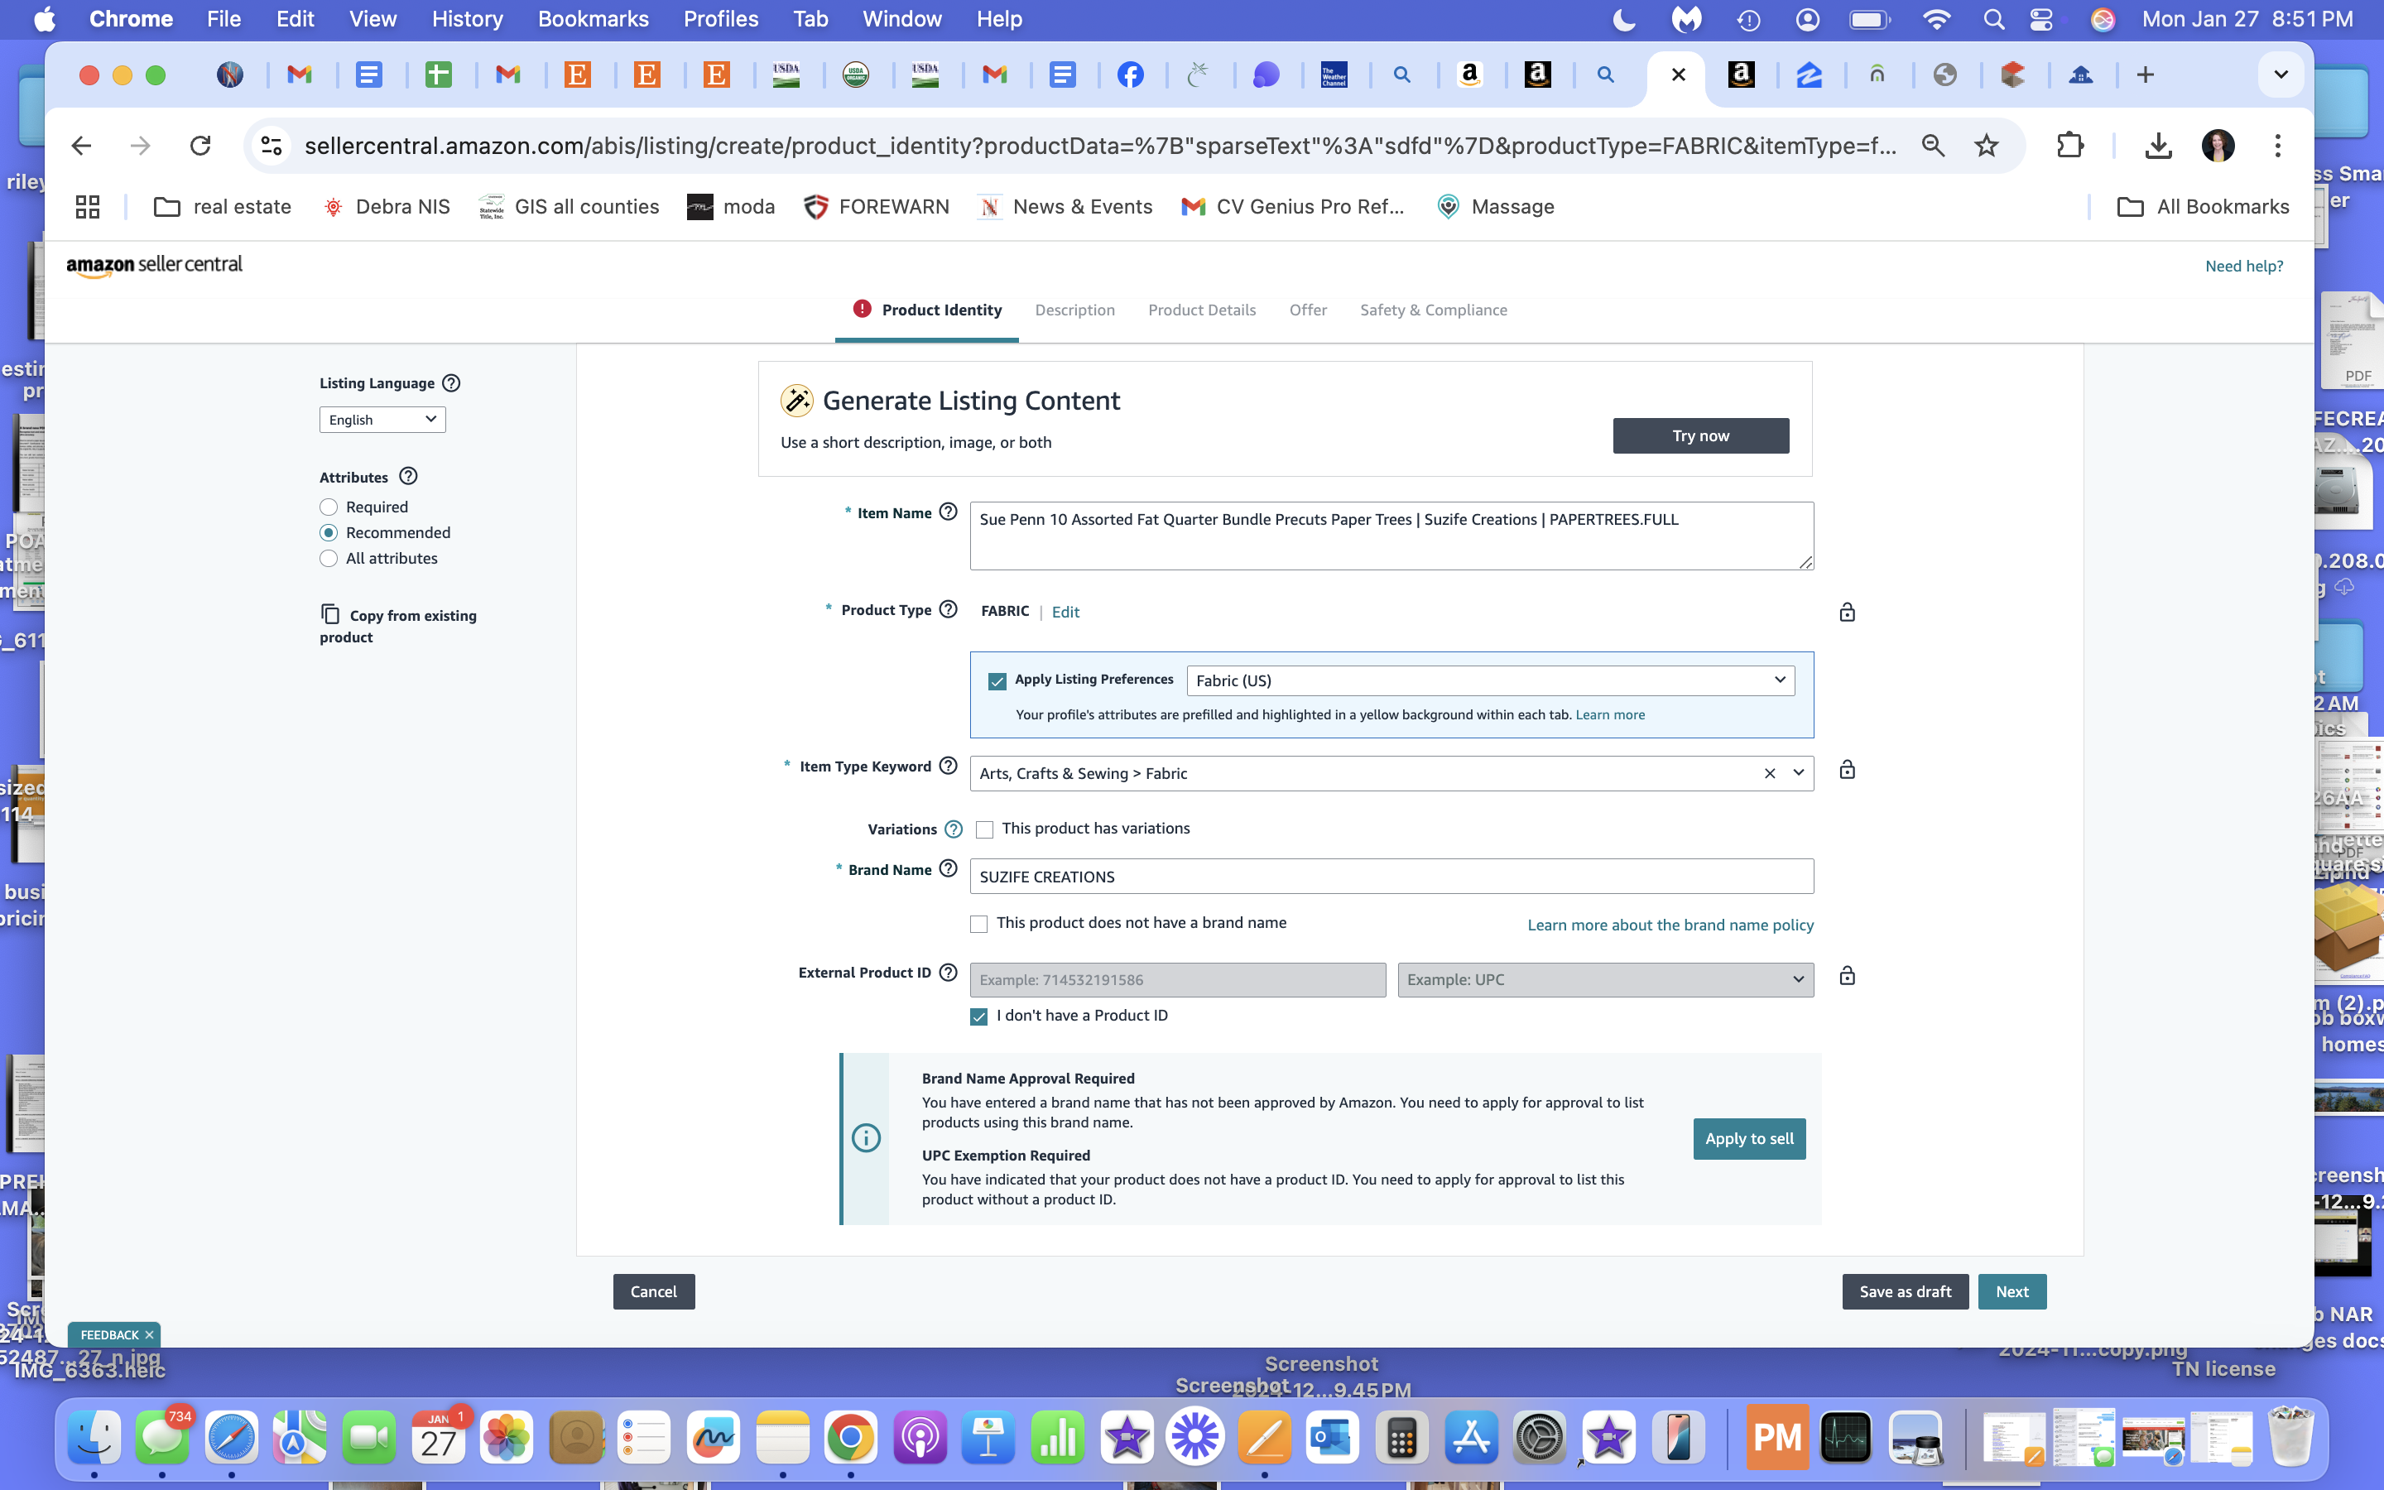The height and width of the screenshot is (1490, 2384).
Task: Click the Try now button
Action: pyautogui.click(x=1700, y=435)
